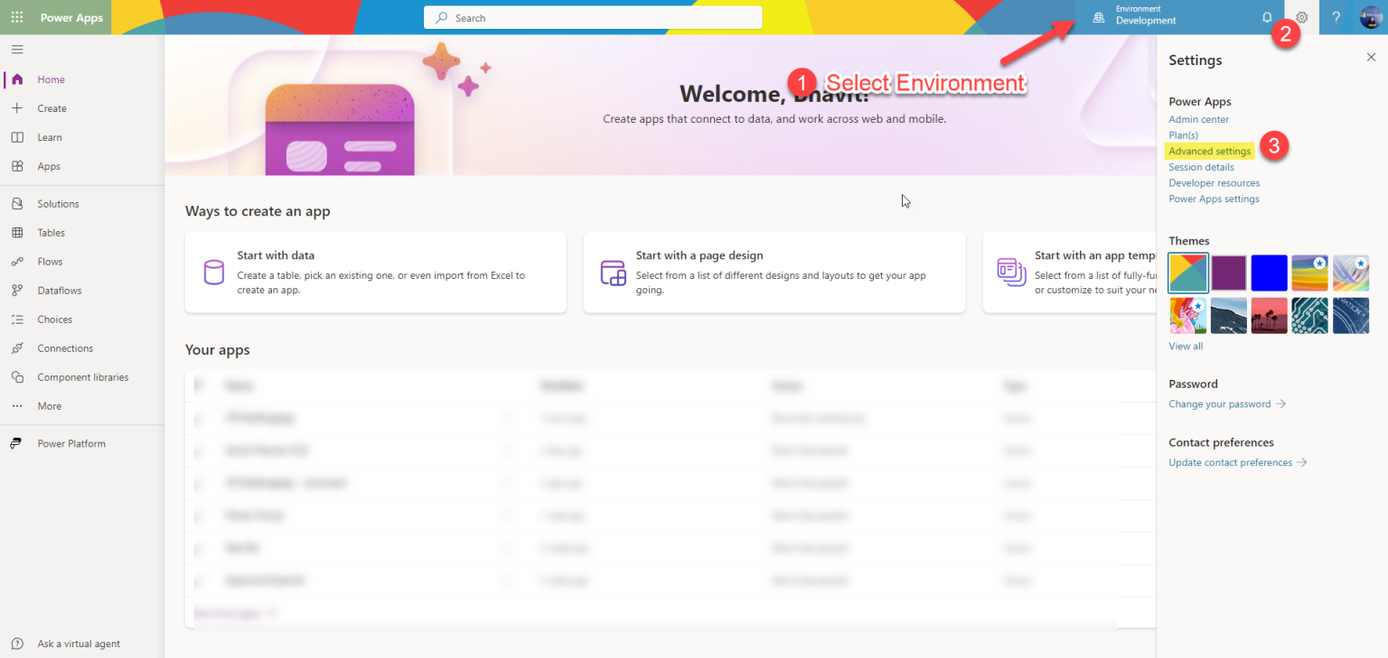Open the app launcher waffle icon

(17, 17)
